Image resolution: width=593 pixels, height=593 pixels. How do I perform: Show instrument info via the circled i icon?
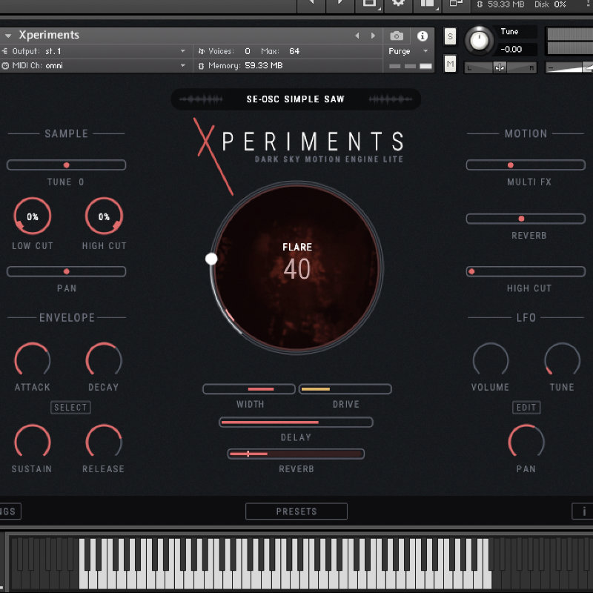coord(423,36)
